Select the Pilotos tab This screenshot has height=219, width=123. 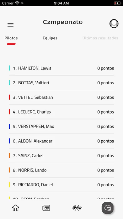pyautogui.click(x=11, y=38)
